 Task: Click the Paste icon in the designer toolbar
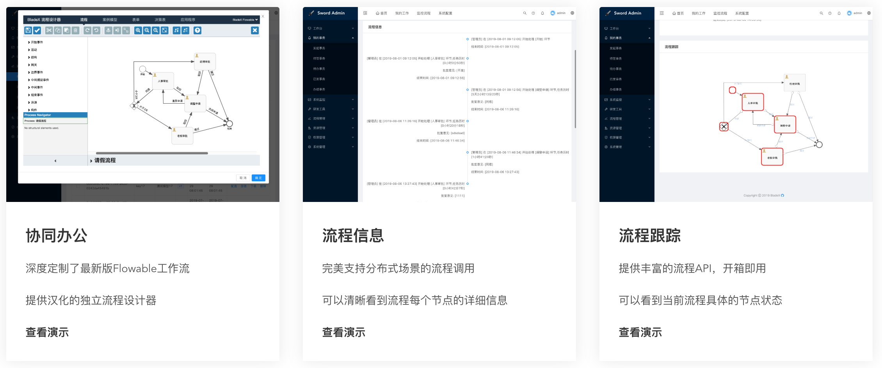coord(67,30)
